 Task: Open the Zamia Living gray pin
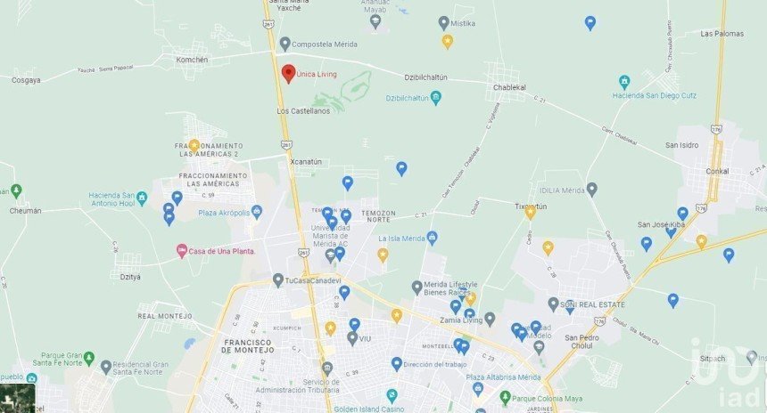pyautogui.click(x=490, y=320)
